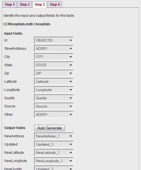Switch to the Step 1 tab
Viewport: 141px width, 170px height.
pos(10,5)
